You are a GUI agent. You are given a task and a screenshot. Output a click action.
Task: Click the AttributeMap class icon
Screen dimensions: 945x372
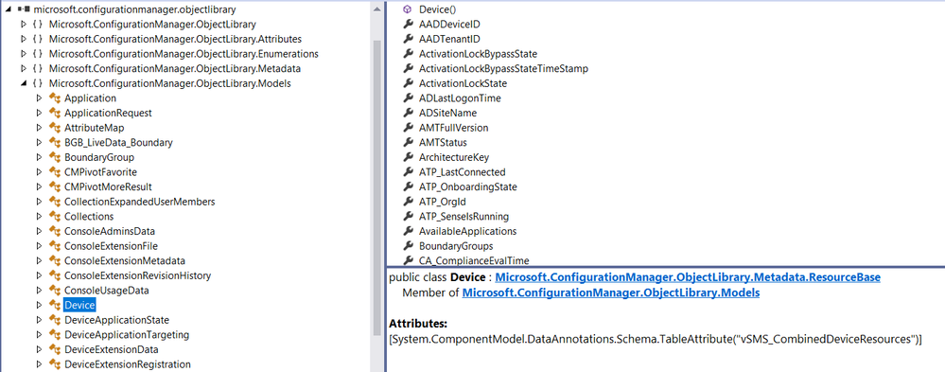(55, 128)
